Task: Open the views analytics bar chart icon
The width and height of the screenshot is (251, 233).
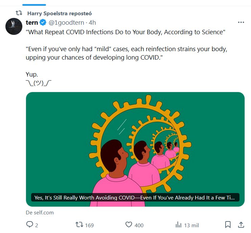Action: pyautogui.click(x=178, y=225)
